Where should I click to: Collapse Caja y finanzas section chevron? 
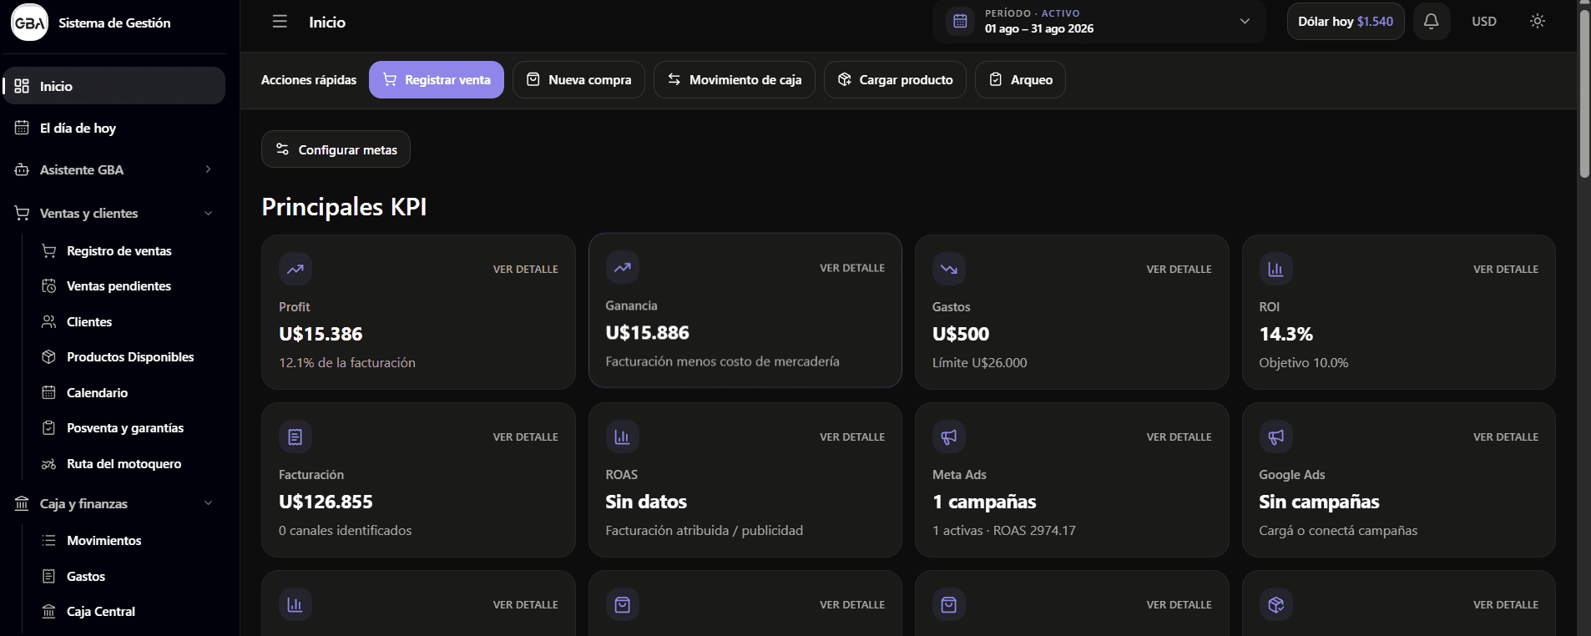[x=208, y=503]
